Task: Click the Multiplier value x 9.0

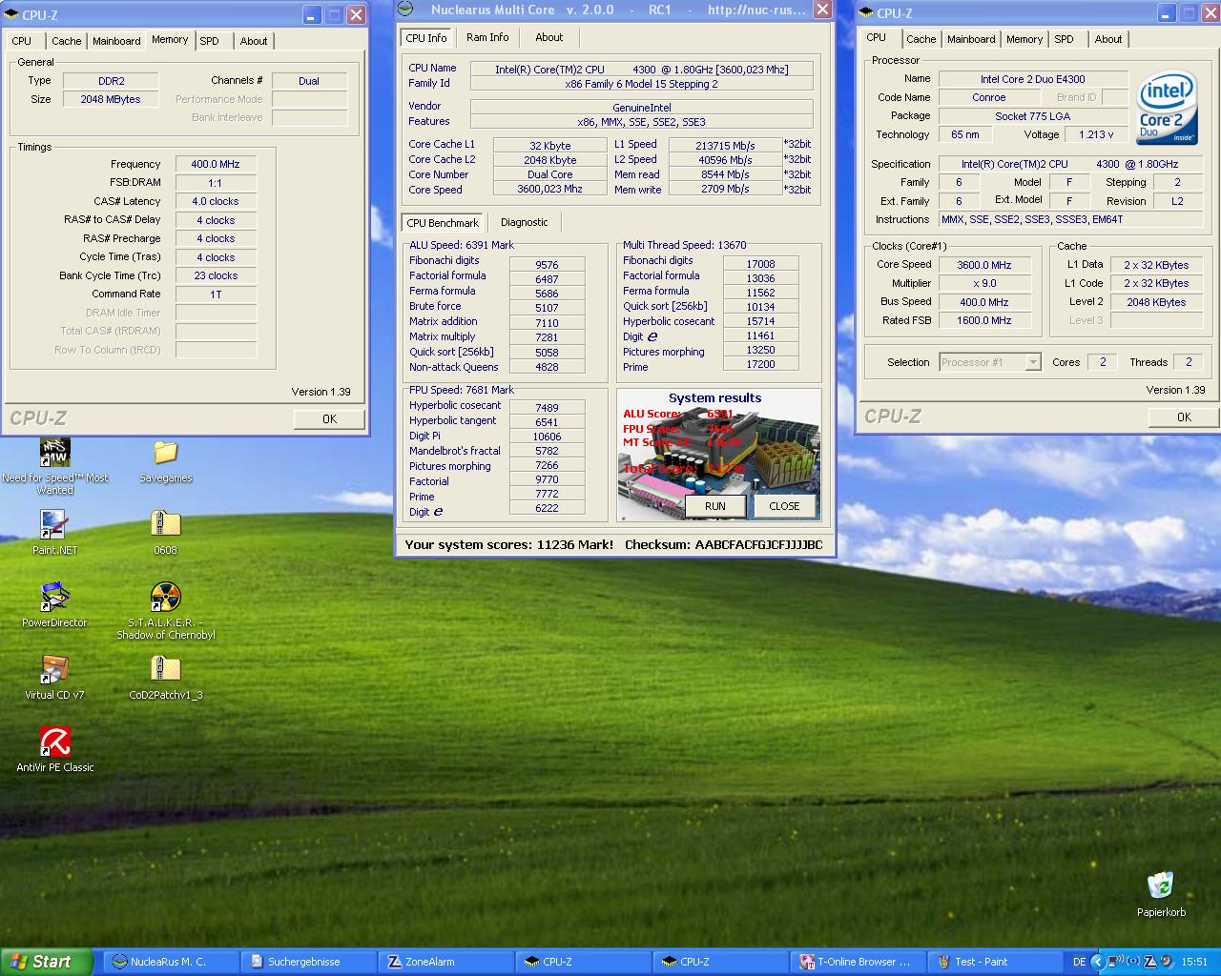Action: (x=983, y=283)
